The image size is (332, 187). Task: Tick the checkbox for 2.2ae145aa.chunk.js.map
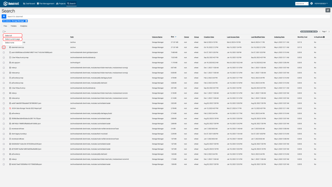(4, 57)
